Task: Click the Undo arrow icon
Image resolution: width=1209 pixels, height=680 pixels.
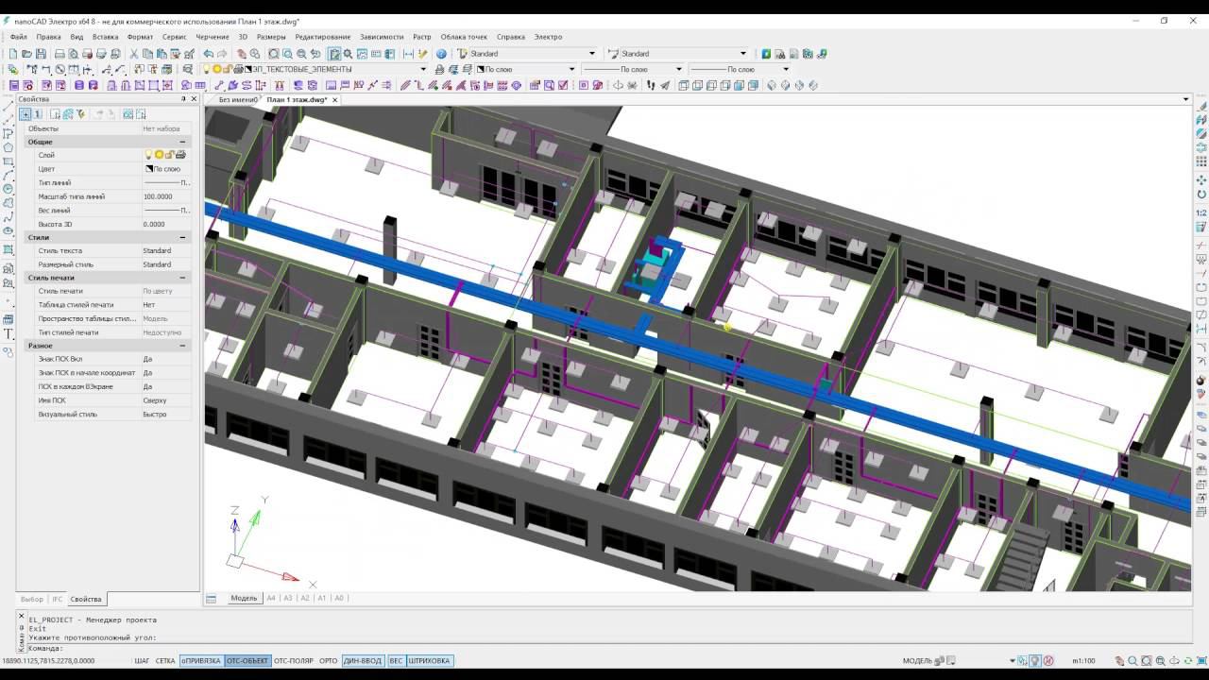Action: (208, 54)
